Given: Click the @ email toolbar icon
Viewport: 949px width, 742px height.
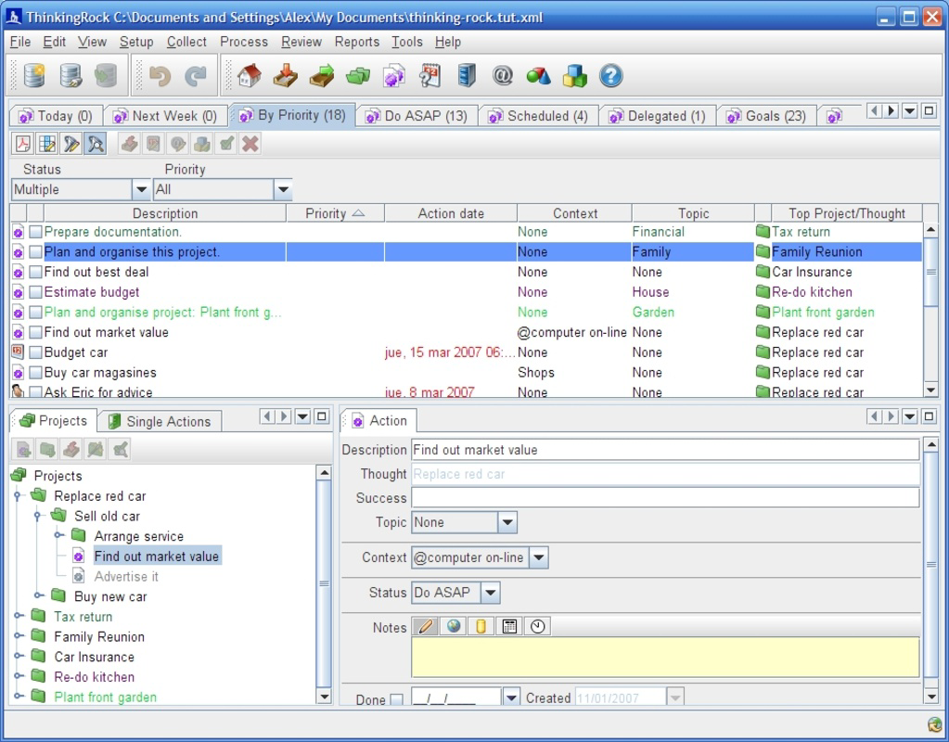Looking at the screenshot, I should [503, 77].
